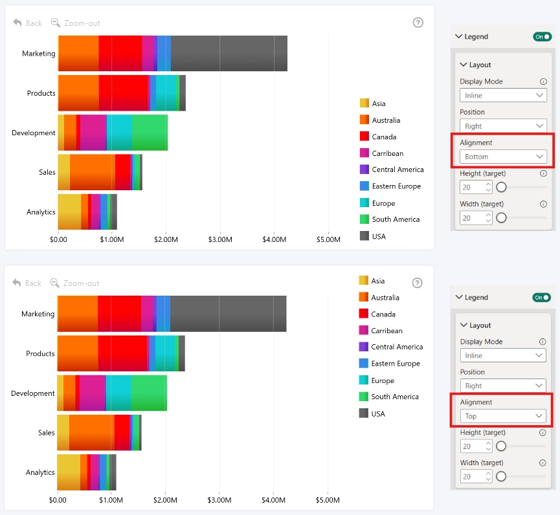Open the Alignment dropdown set to Bottom
Screen dimensions: 560x515
[x=503, y=157]
